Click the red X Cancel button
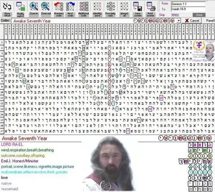Image resolution: width=215 pixels, height=192 pixels. tap(192, 21)
